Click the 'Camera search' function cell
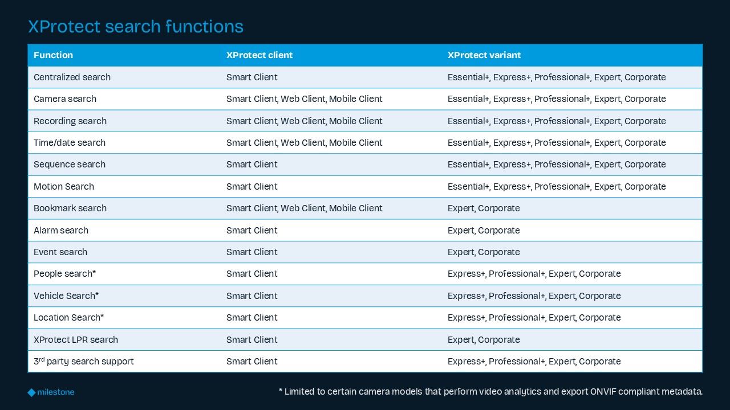Screen dimensions: 730x410 65,99
